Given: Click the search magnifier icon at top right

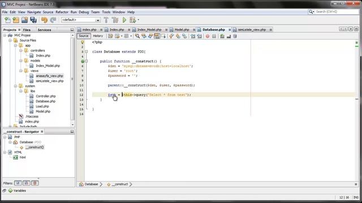Looking at the screenshot, I should 311,12.
